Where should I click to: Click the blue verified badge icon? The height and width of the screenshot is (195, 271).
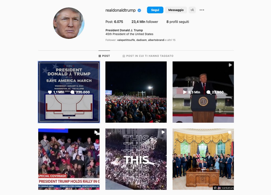coord(139,10)
